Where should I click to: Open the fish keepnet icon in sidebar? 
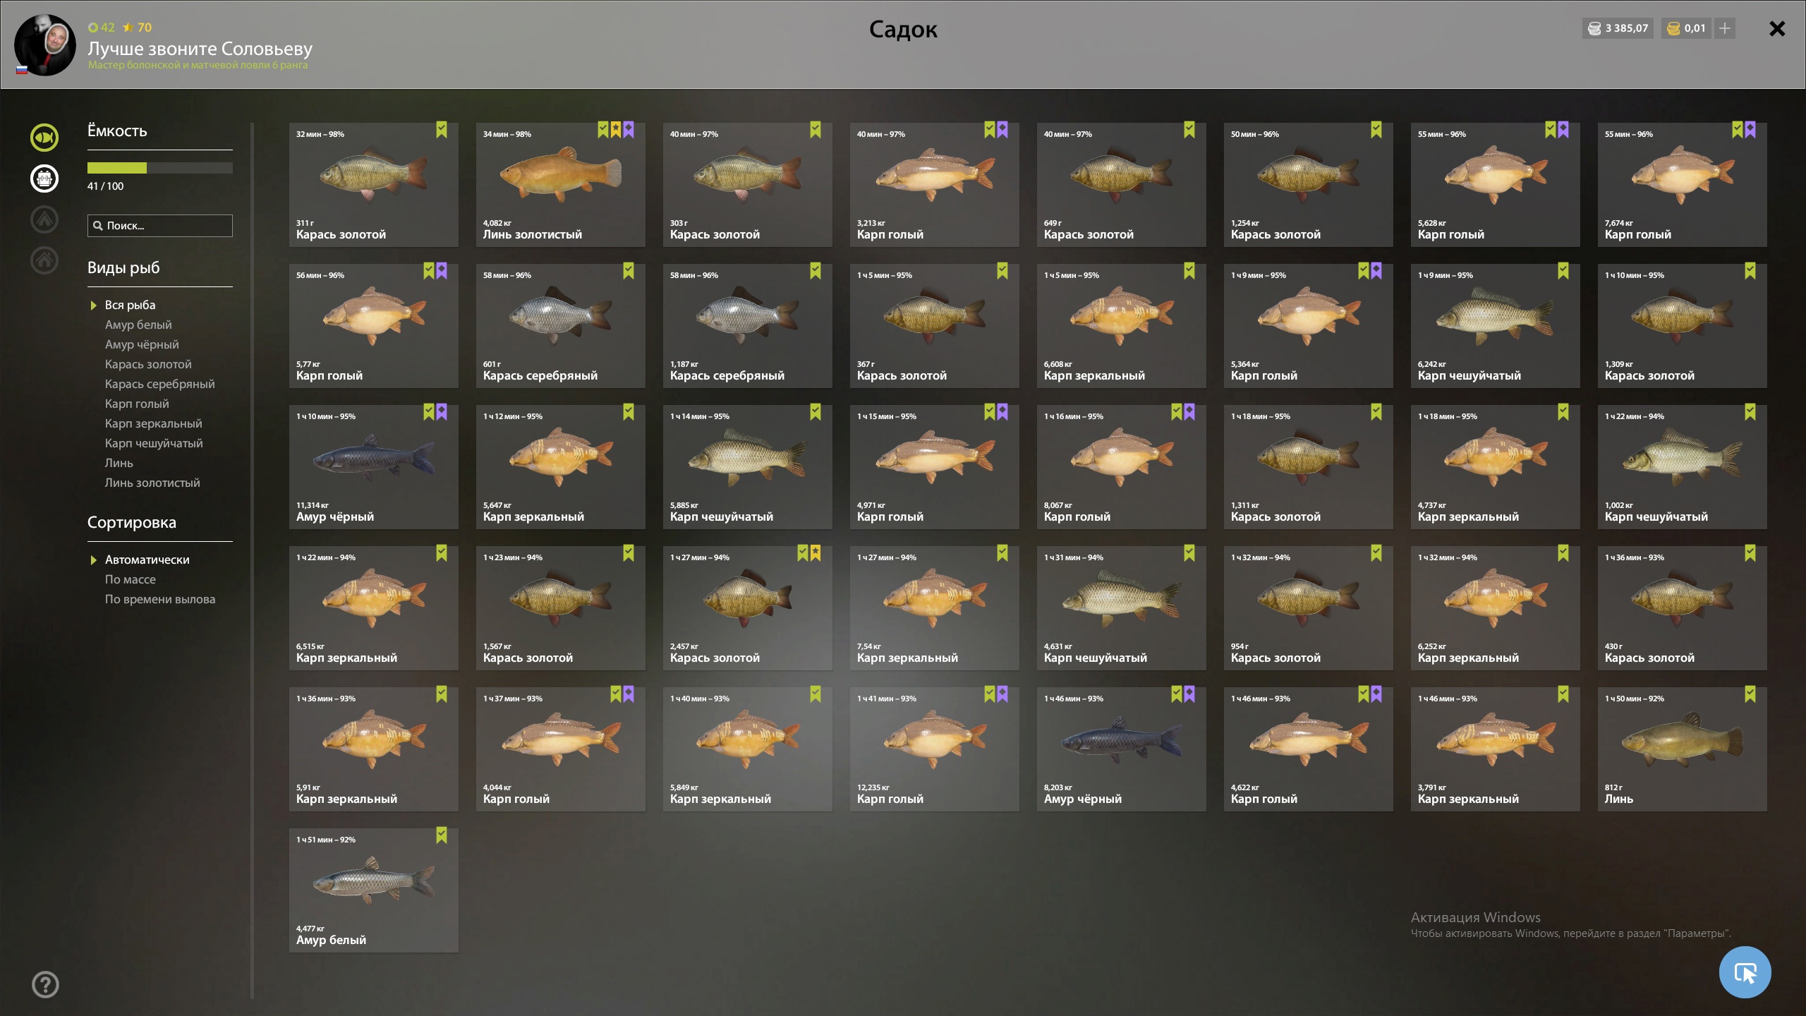[x=44, y=138]
